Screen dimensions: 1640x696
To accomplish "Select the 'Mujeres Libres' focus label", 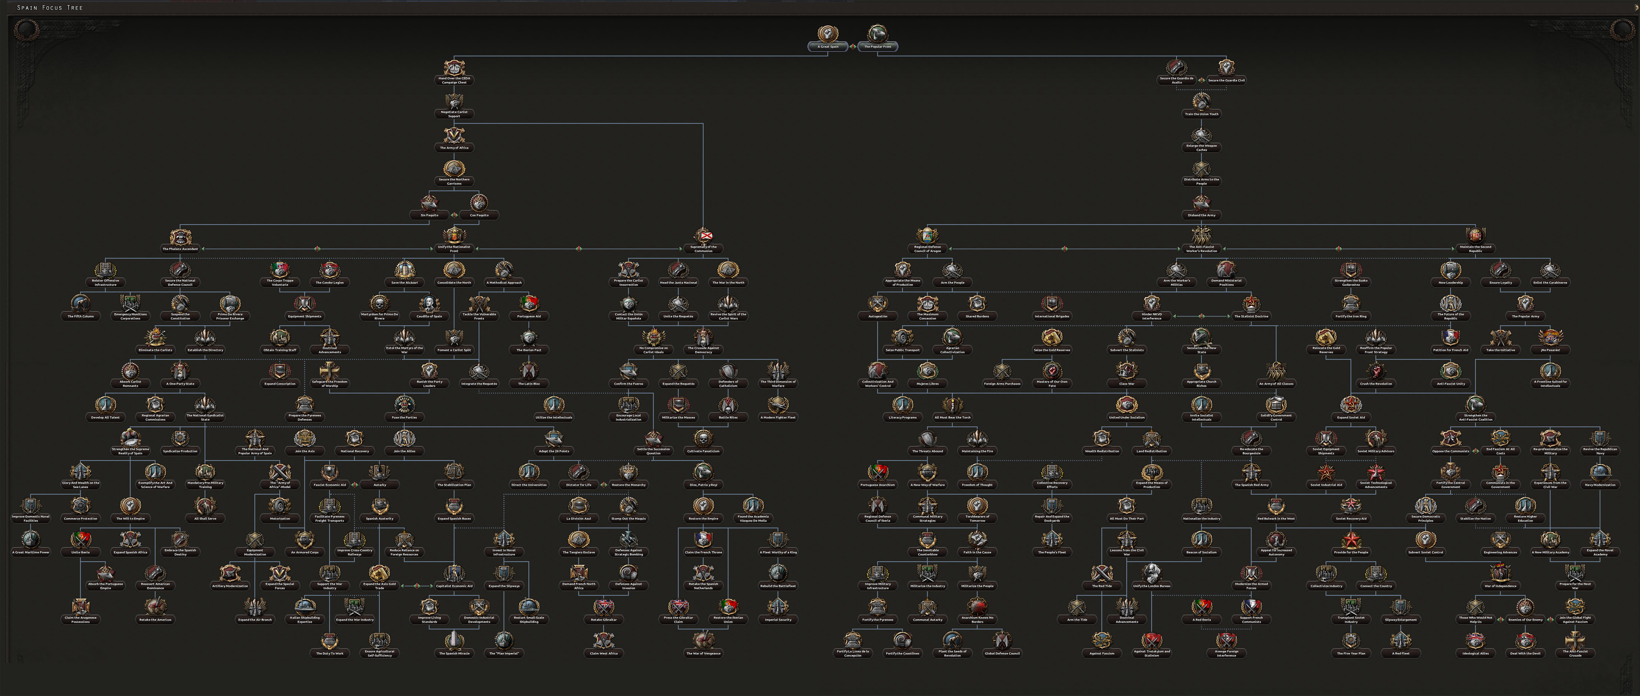I will click(x=927, y=384).
